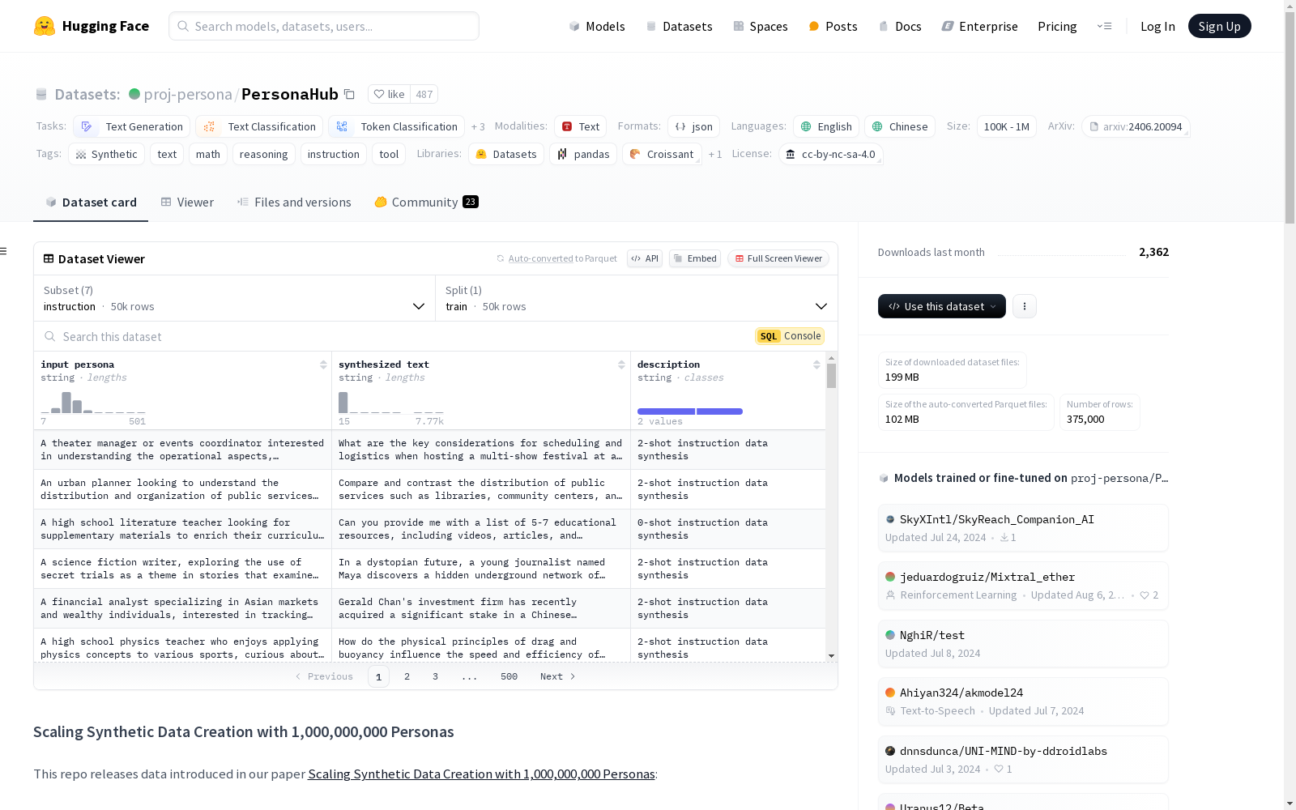Screen dimensions: 1296x810
Task: Expand the +1 more libraries indicator
Action: [715, 154]
